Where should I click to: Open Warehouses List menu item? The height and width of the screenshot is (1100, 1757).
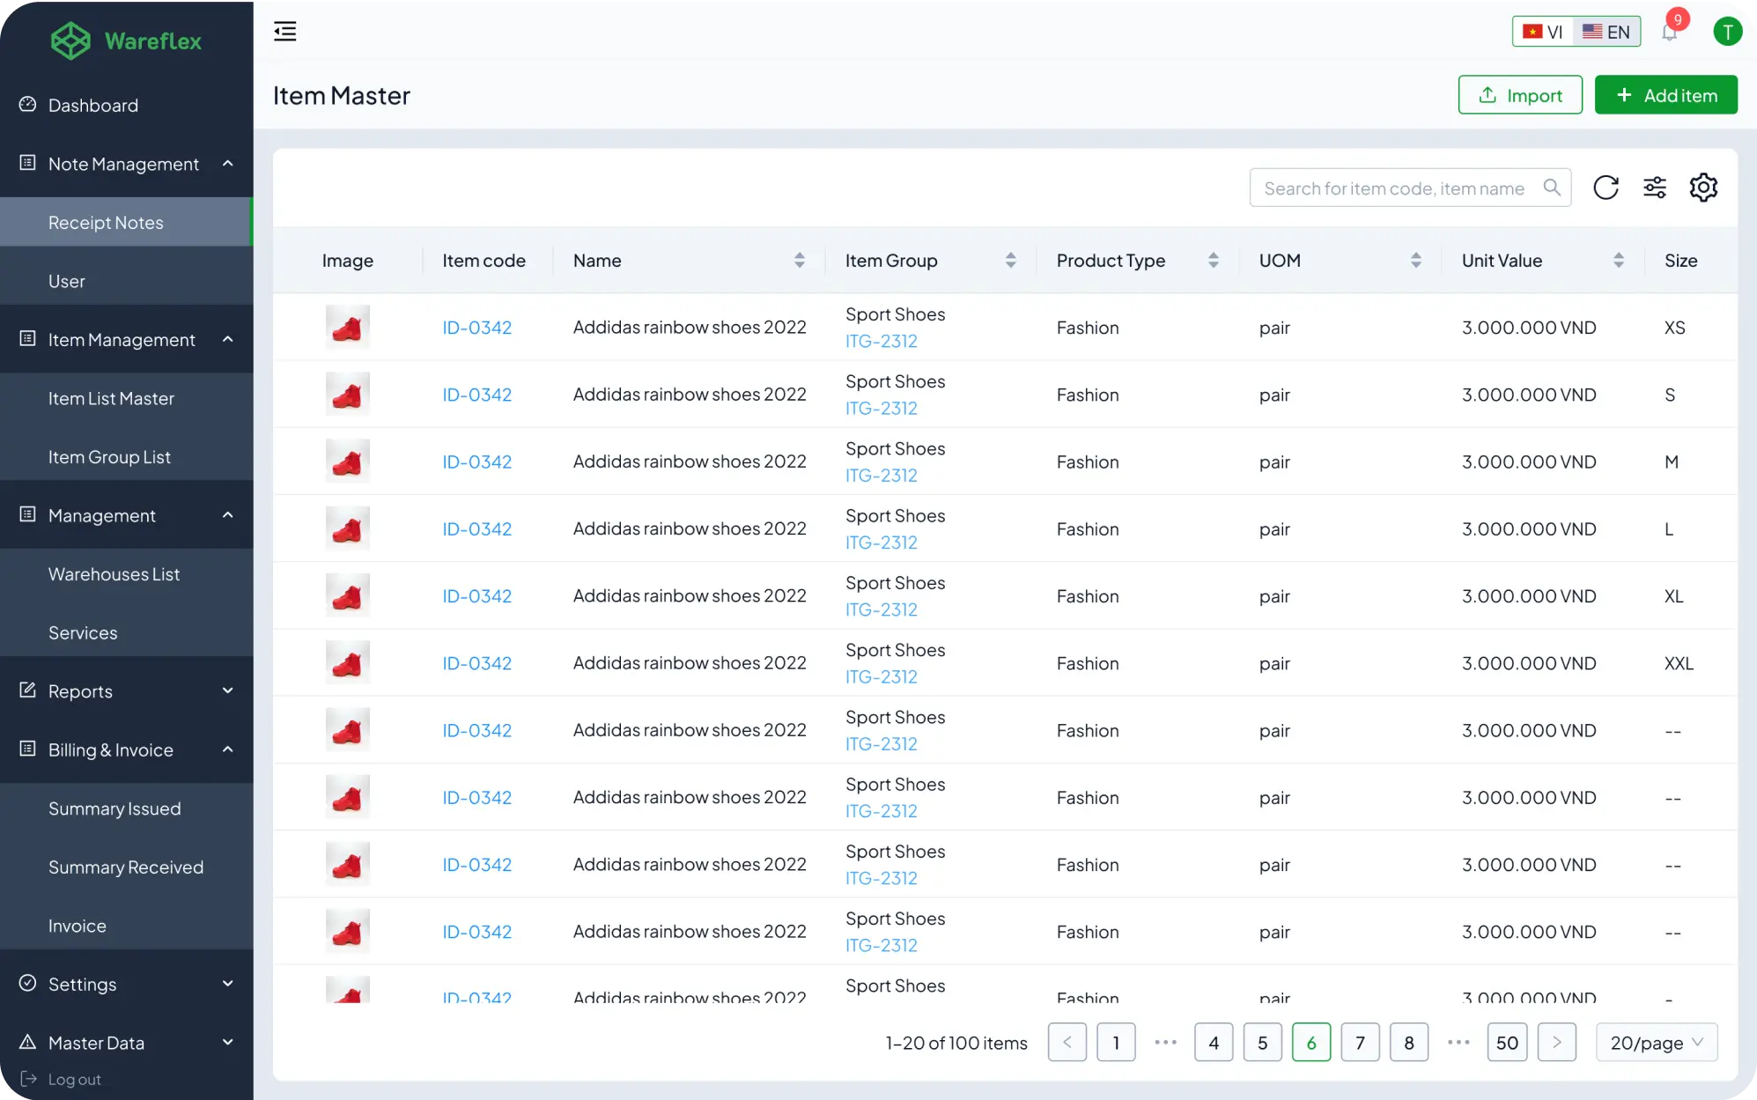tap(127, 574)
